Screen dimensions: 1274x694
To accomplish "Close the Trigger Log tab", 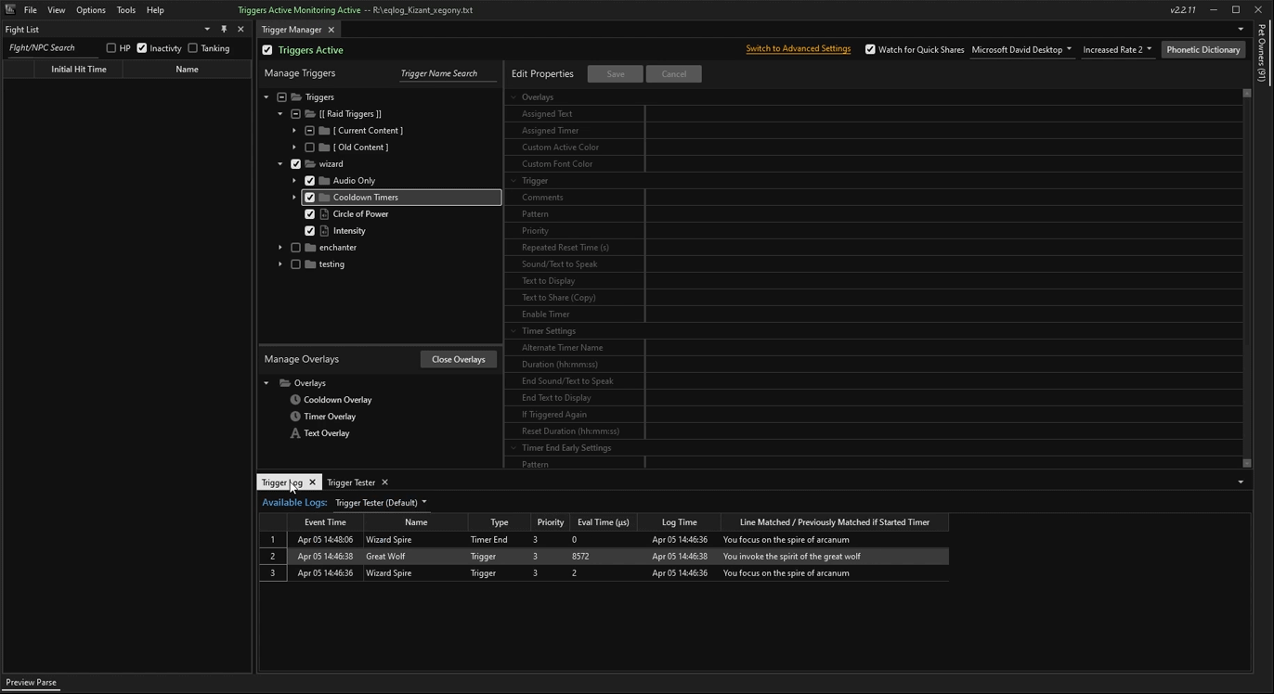I will click(x=313, y=482).
